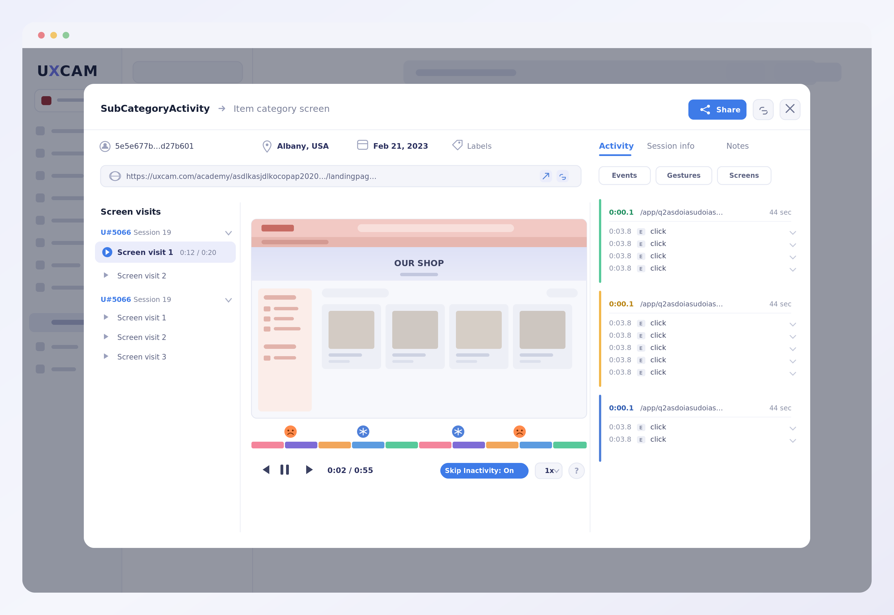Click the copy link icon in URL bar

(562, 176)
